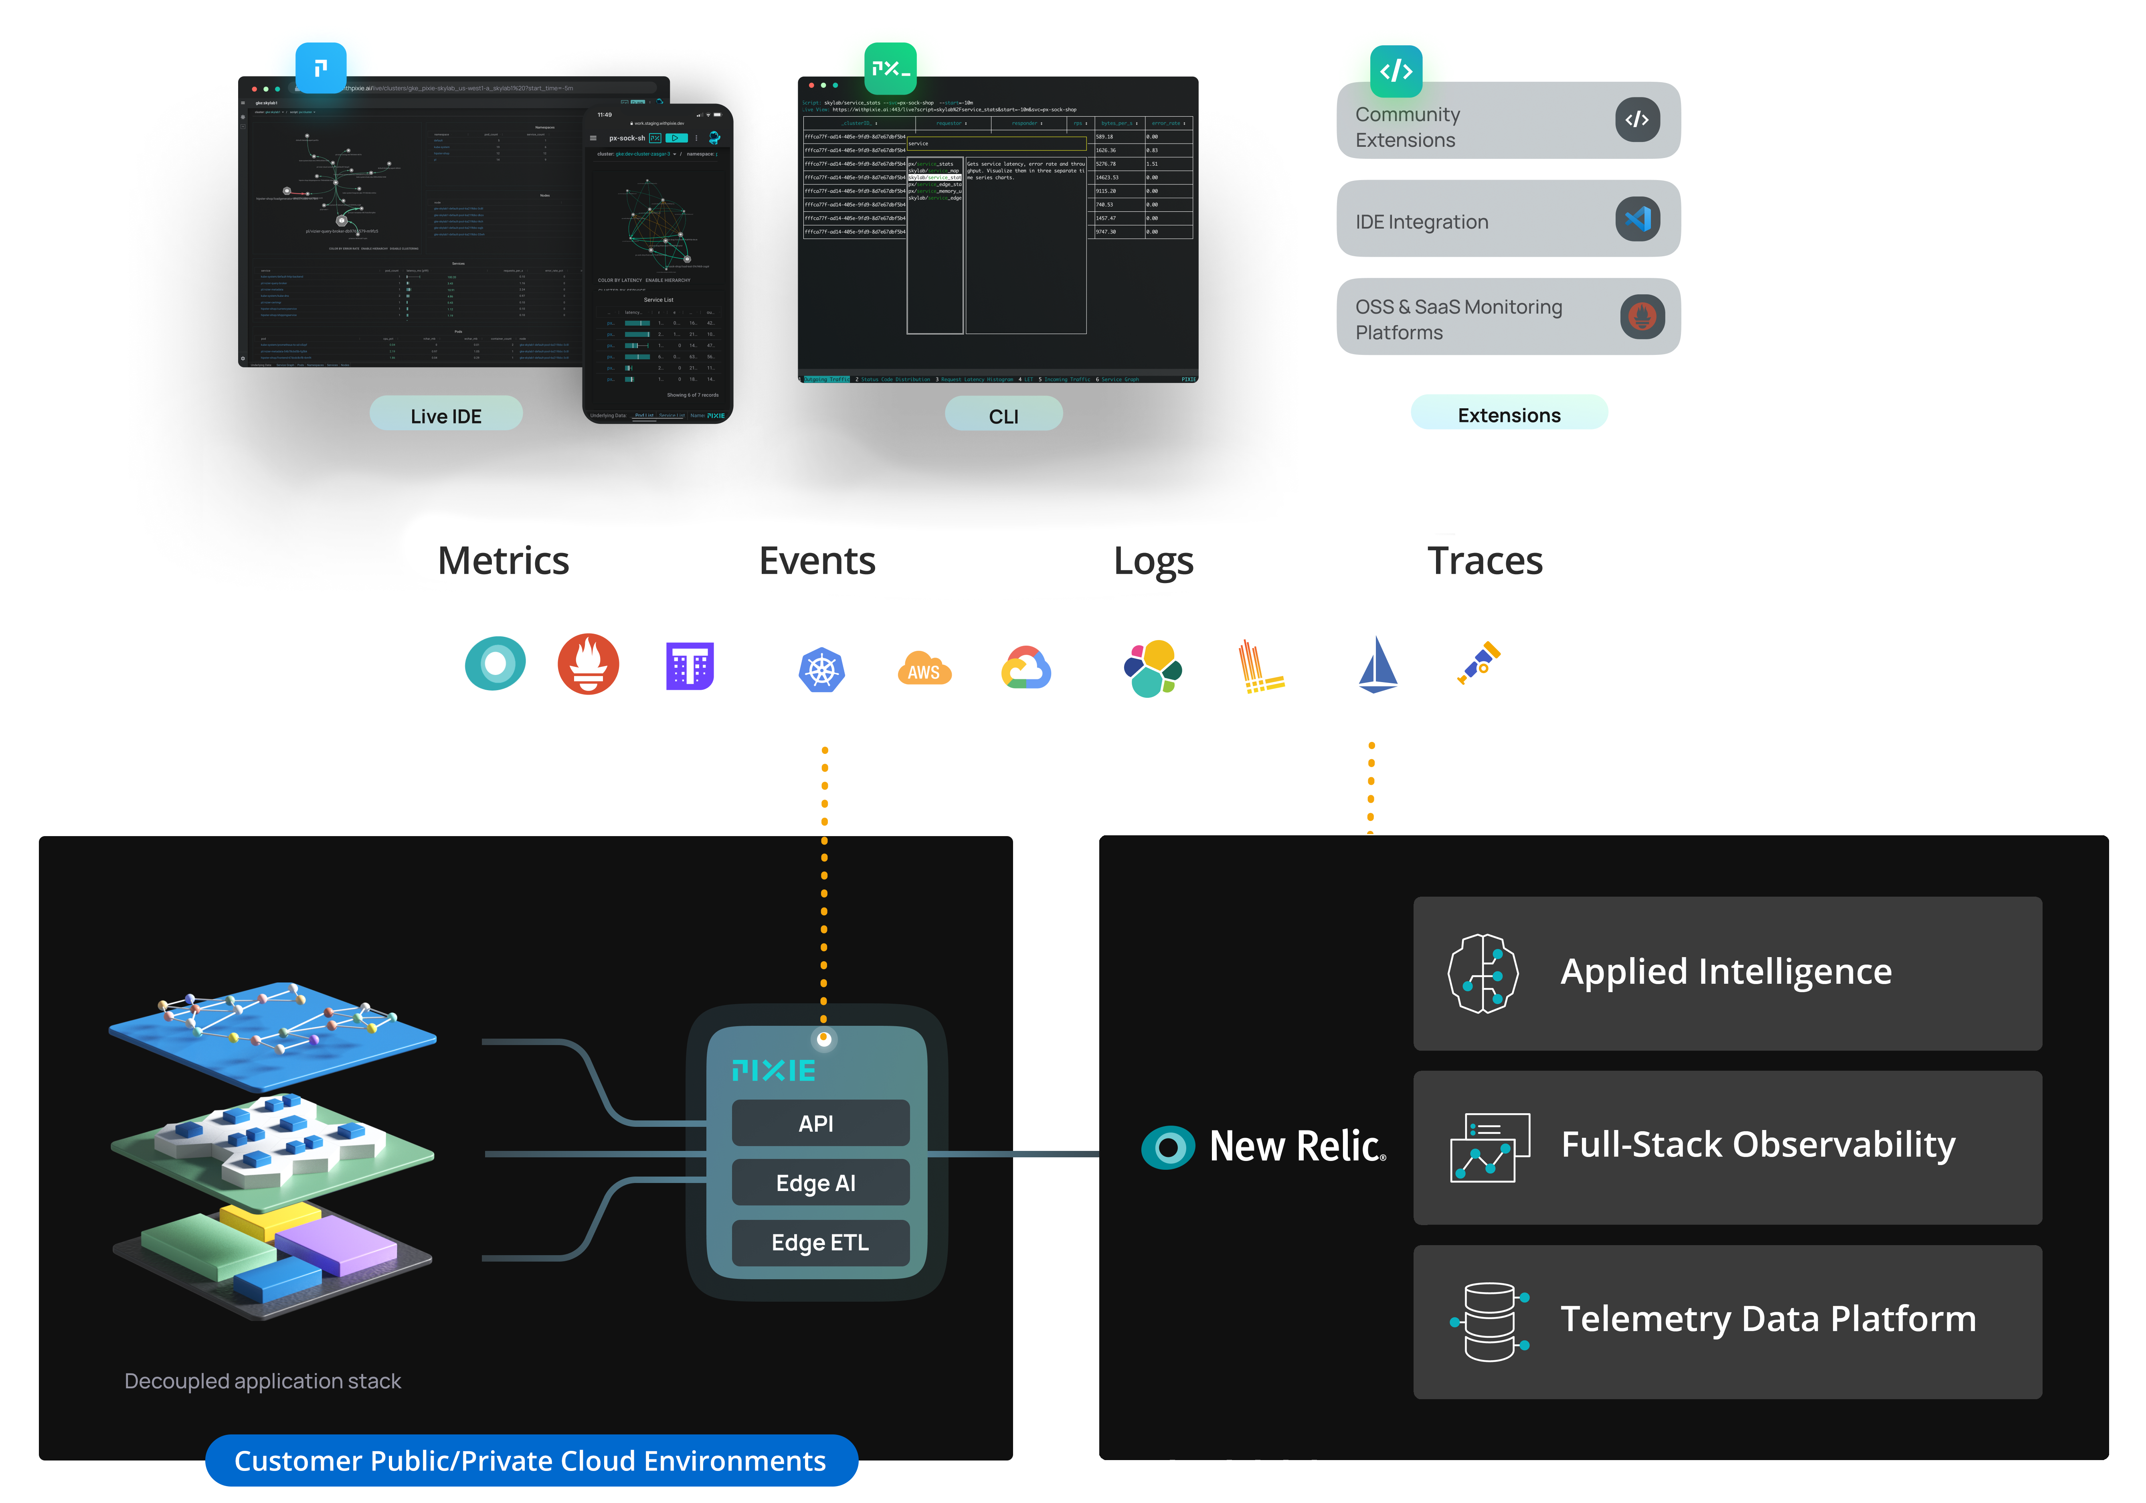
Task: Click the teal code-bracket Extensions icon
Action: tap(1396, 71)
